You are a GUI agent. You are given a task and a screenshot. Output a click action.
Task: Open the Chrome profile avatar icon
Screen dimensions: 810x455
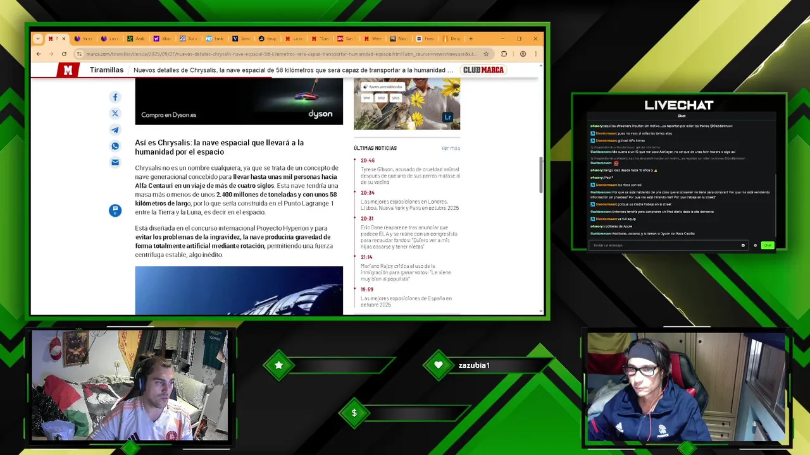click(523, 54)
